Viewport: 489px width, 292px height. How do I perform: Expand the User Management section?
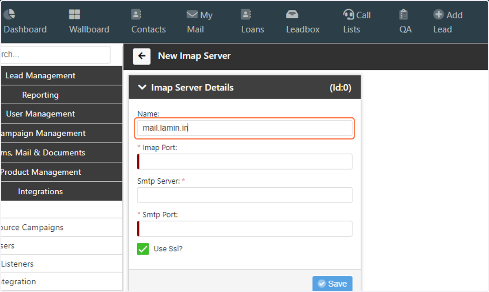[61, 114]
